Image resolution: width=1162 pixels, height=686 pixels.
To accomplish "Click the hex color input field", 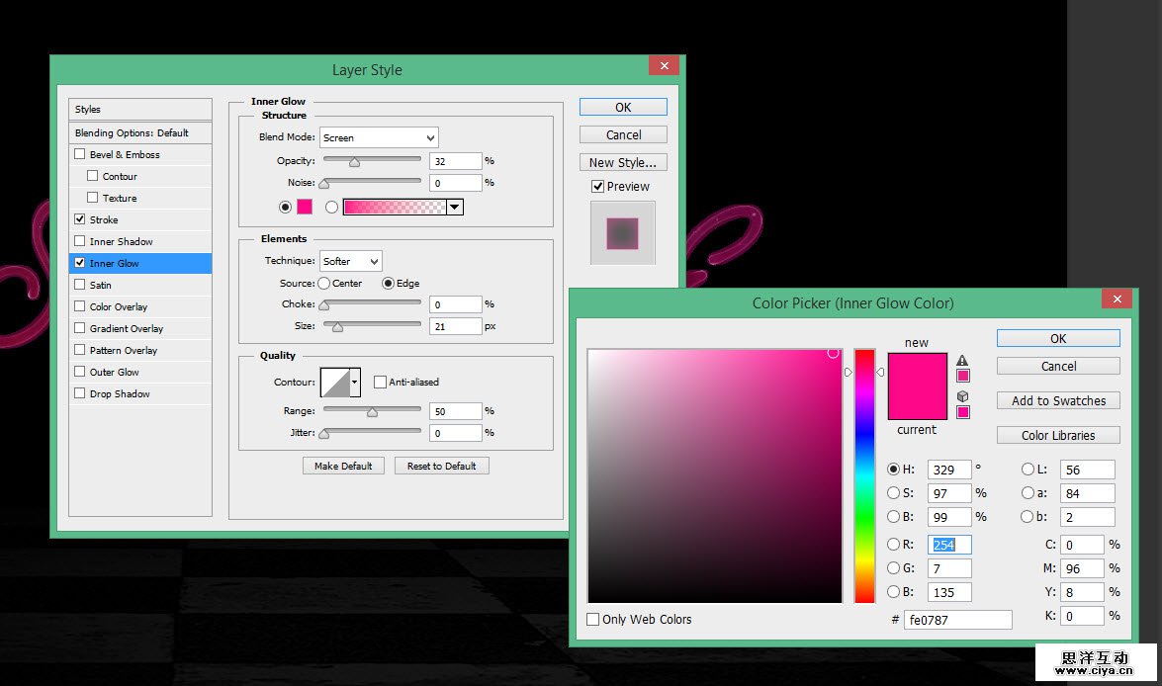I will (x=957, y=620).
